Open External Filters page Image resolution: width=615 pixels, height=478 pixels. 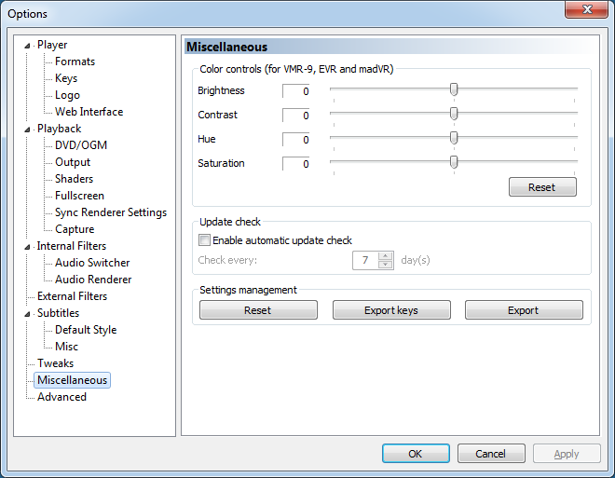[72, 296]
